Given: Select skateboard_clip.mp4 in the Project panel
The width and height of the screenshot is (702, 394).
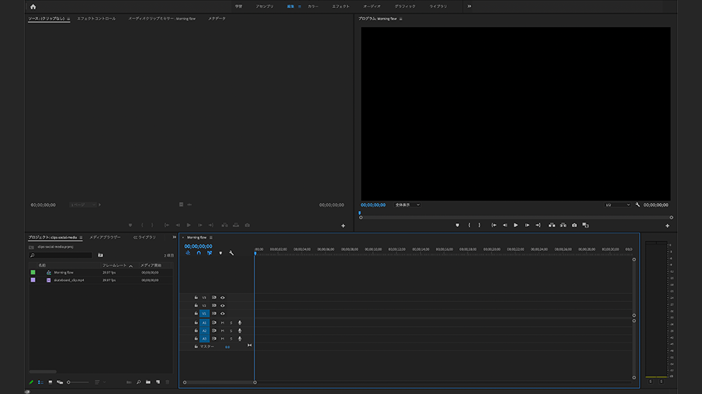Looking at the screenshot, I should click(x=69, y=279).
